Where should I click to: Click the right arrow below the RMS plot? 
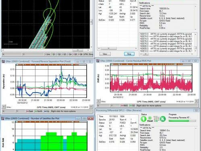(197, 101)
